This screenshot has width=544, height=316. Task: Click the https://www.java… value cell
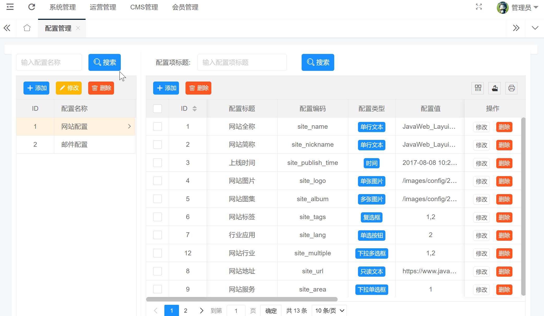pyautogui.click(x=430, y=271)
